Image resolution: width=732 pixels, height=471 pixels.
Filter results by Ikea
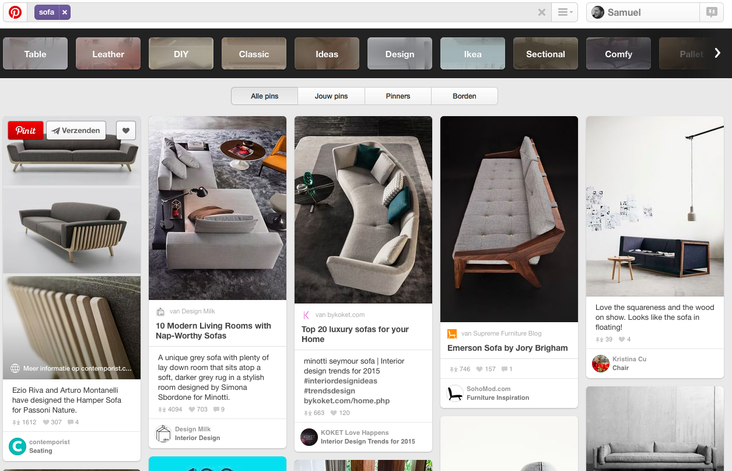tap(472, 54)
